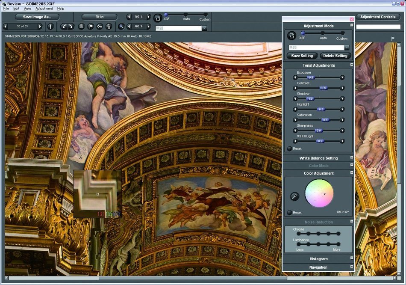
Task: Decrease the 100% zoom level
Action: click(129, 17)
